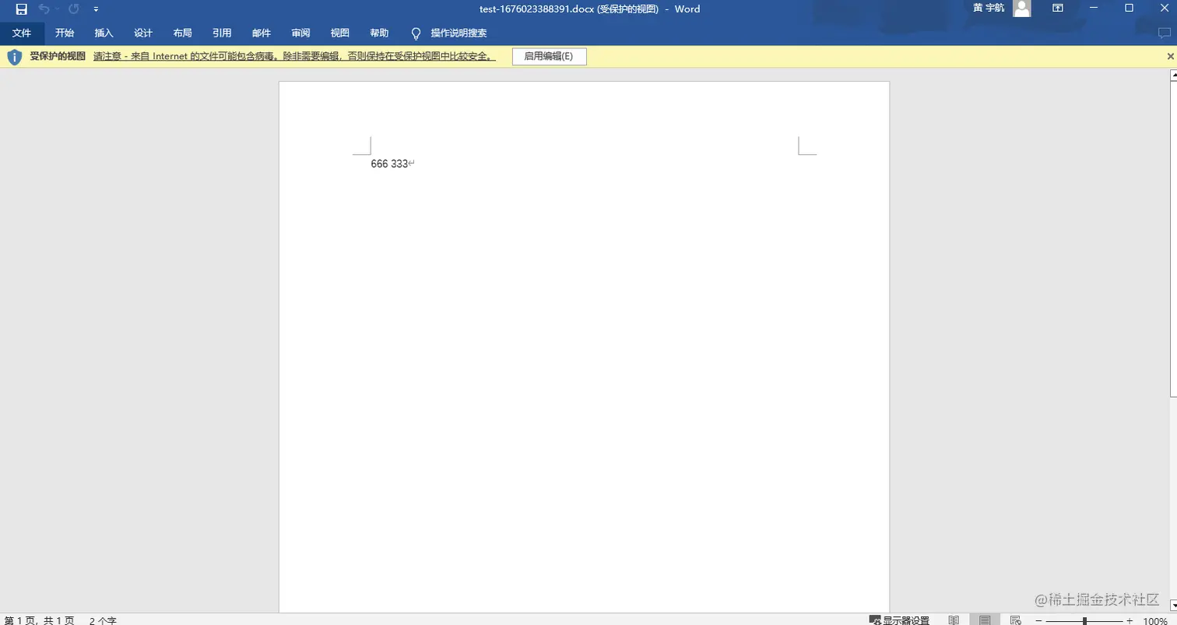This screenshot has width=1177, height=625.
Task: Open the 文件 (File) tab
Action: pyautogui.click(x=22, y=33)
